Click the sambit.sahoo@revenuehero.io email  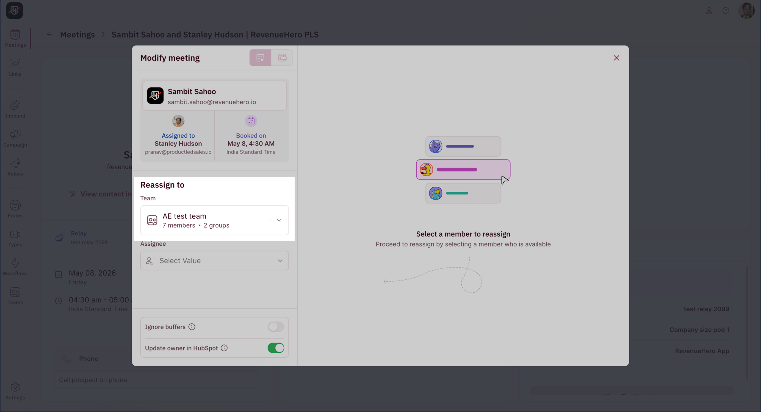pyautogui.click(x=212, y=102)
